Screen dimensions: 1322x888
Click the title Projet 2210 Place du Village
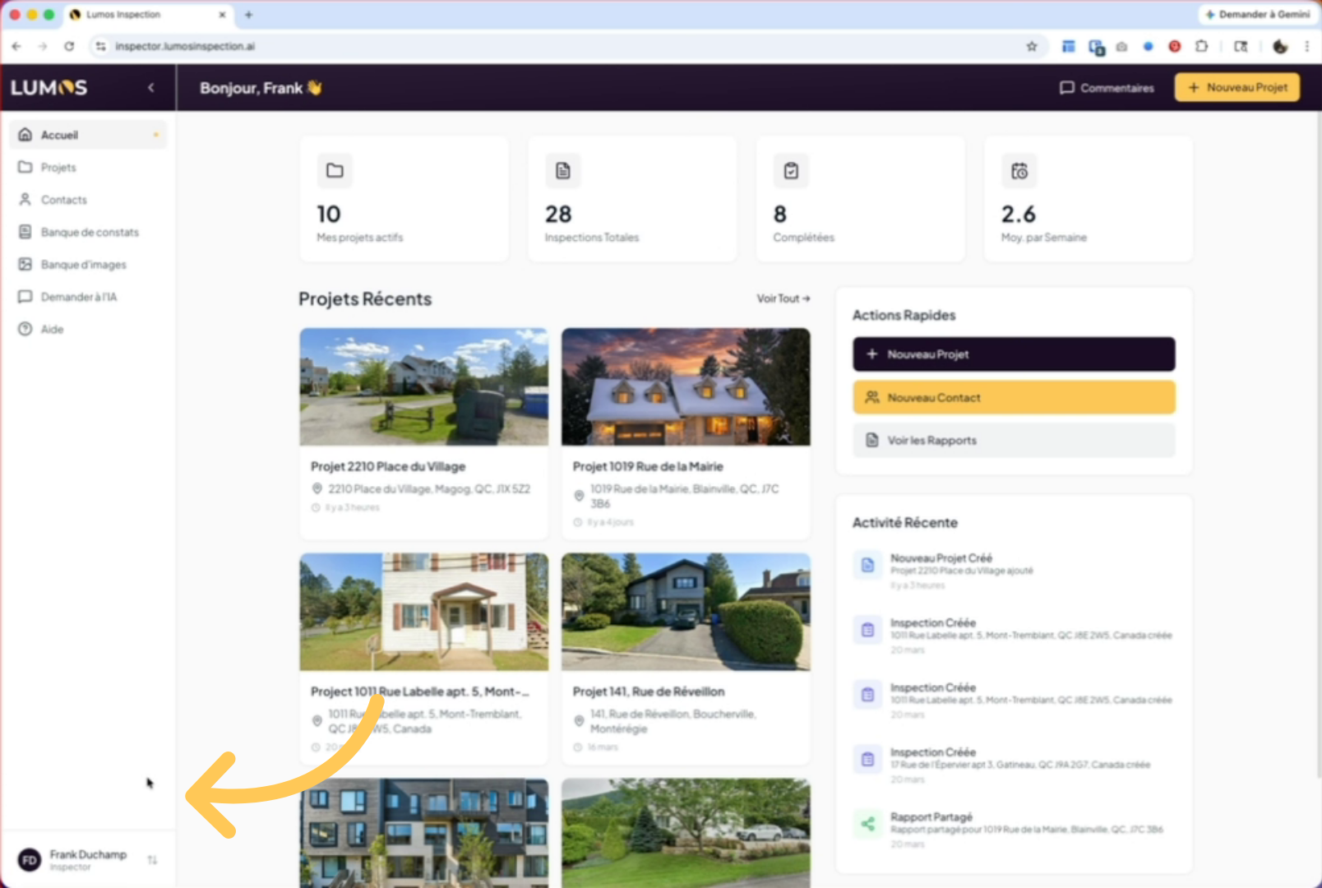click(x=388, y=466)
